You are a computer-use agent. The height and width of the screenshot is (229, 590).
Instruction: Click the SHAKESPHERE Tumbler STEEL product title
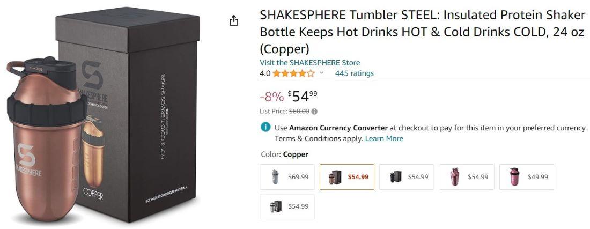tap(422, 32)
